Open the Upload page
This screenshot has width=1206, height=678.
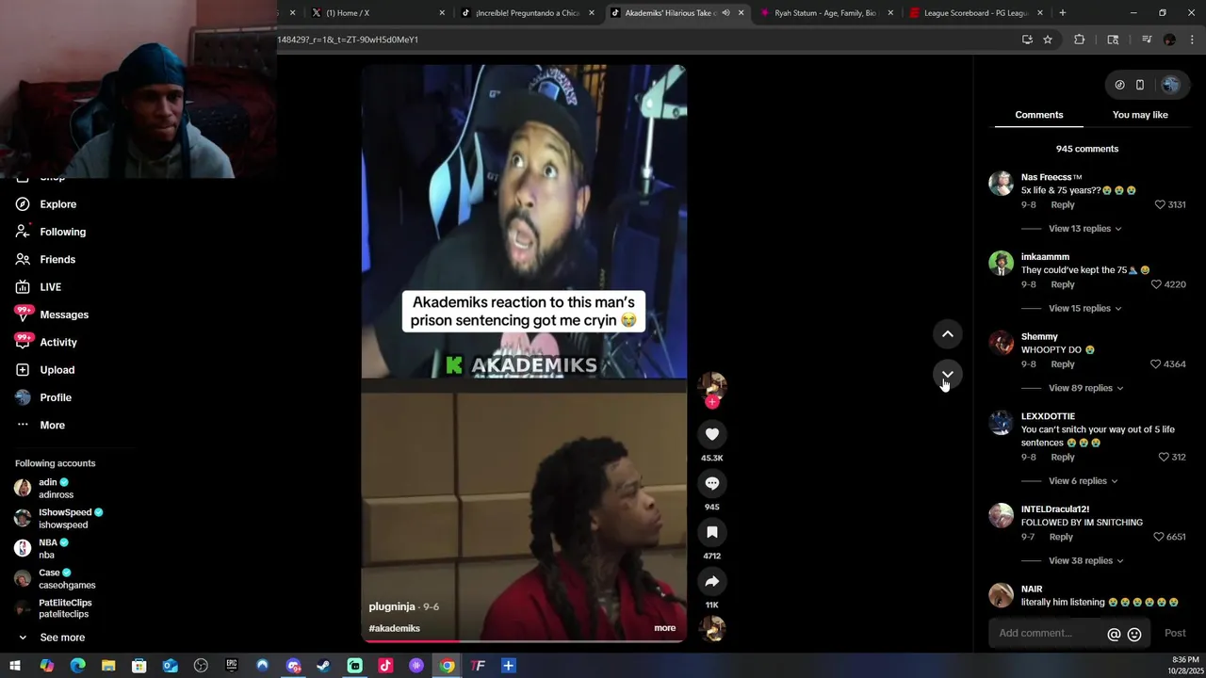[x=44, y=370]
